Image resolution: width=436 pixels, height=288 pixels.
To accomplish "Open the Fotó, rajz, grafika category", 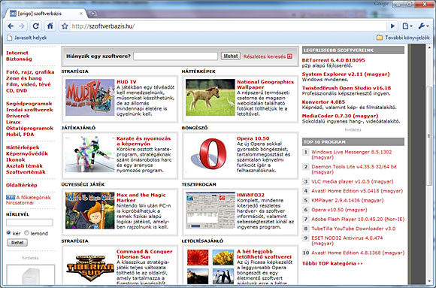I will [30, 72].
